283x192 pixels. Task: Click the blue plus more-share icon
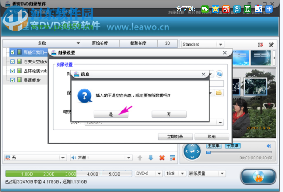tap(269, 9)
